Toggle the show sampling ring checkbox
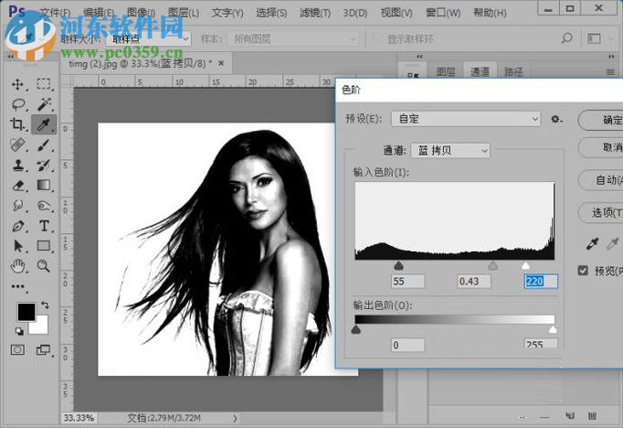Image resolution: width=623 pixels, height=428 pixels. 376,38
